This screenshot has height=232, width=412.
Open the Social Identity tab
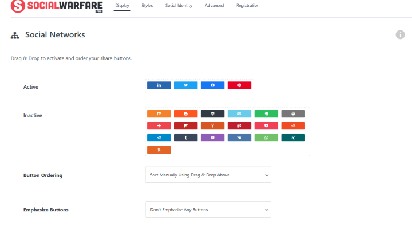pos(179,6)
